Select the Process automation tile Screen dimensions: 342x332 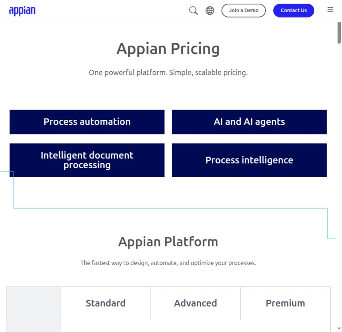pyautogui.click(x=87, y=122)
